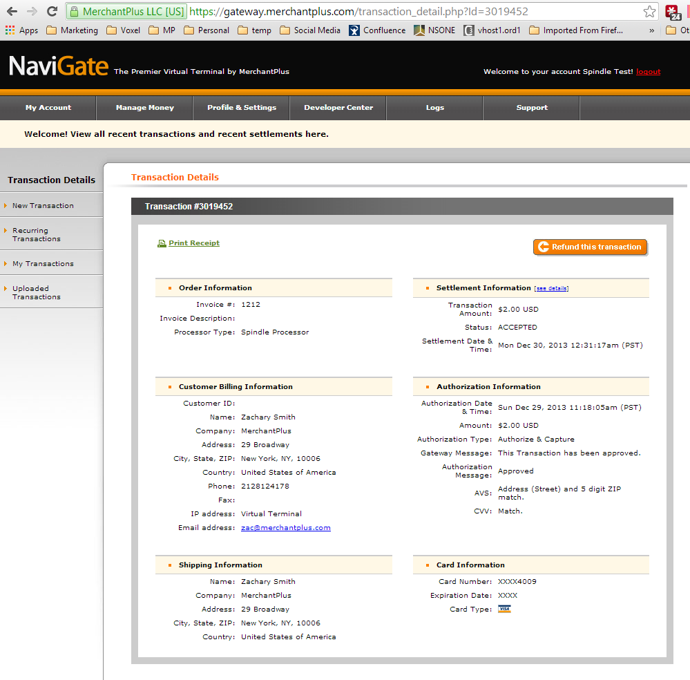Click the Authorization Information heading
This screenshot has height=680, width=690.
point(488,386)
